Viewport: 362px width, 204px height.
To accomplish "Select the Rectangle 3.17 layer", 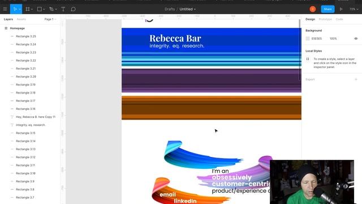I will pos(25,101).
